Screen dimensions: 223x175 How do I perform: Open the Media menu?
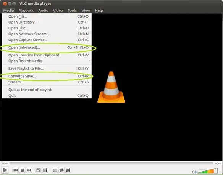click(x=8, y=10)
